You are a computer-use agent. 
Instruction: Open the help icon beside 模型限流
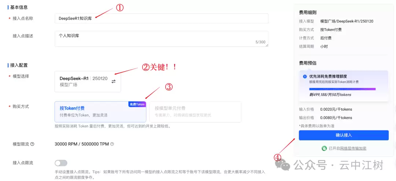point(32,144)
